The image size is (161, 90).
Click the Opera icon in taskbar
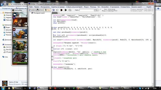55,88
